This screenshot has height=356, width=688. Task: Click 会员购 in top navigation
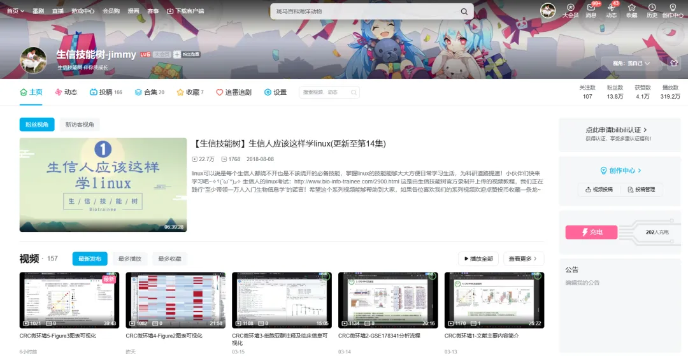tap(111, 11)
